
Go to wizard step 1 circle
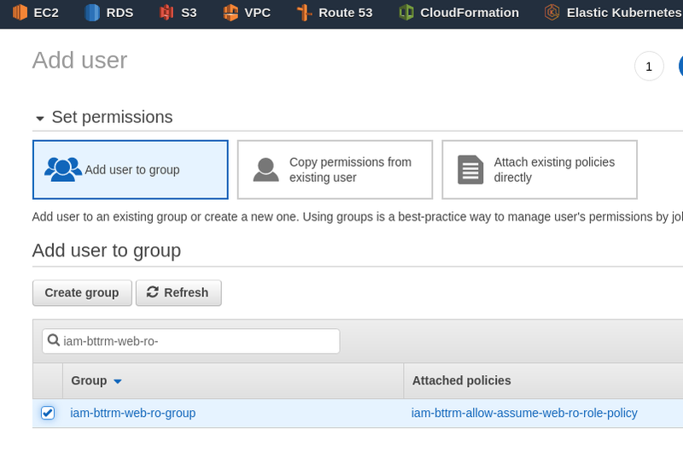coord(649,66)
